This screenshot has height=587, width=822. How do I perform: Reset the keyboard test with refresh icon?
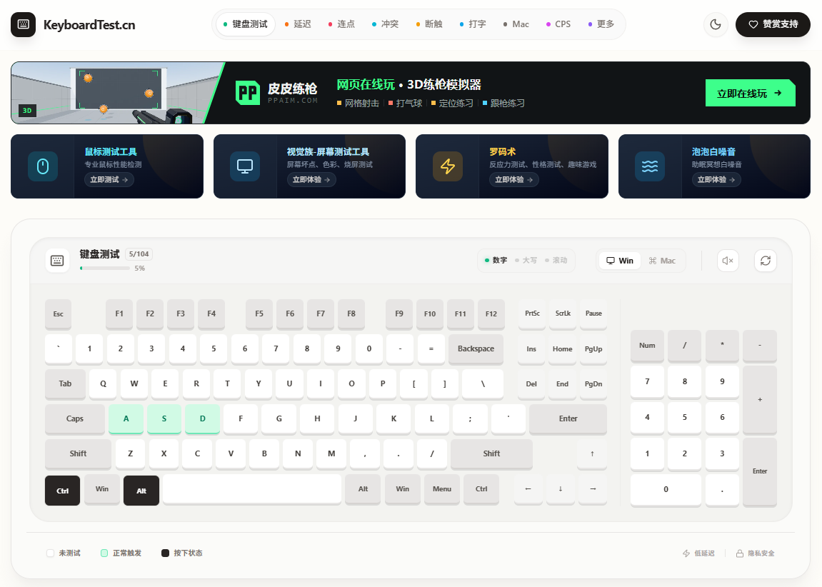tap(766, 261)
